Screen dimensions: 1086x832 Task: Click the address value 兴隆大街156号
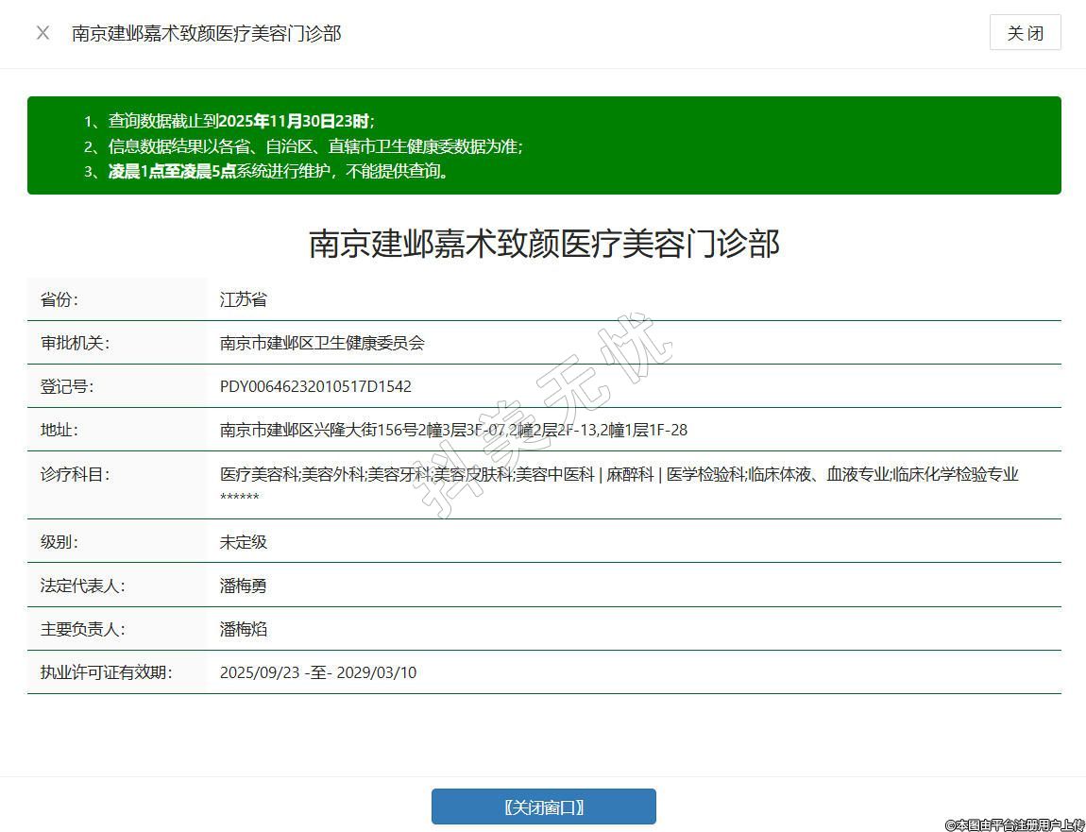point(453,430)
